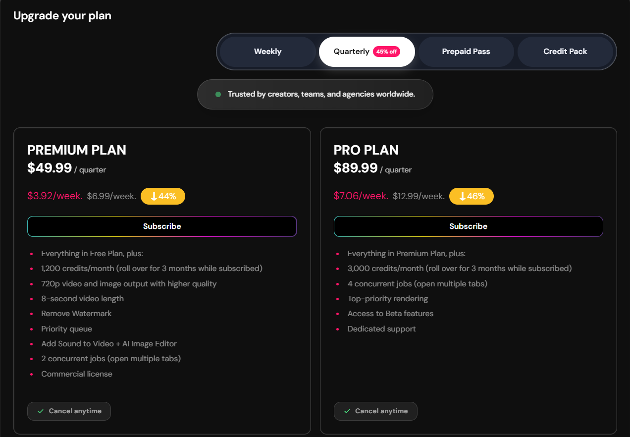Switch to the Weekly billing tab
This screenshot has height=437, width=630.
click(x=267, y=52)
